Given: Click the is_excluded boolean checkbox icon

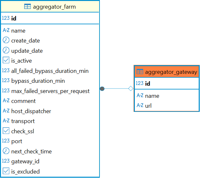Looking at the screenshot, I should click(x=6, y=171).
